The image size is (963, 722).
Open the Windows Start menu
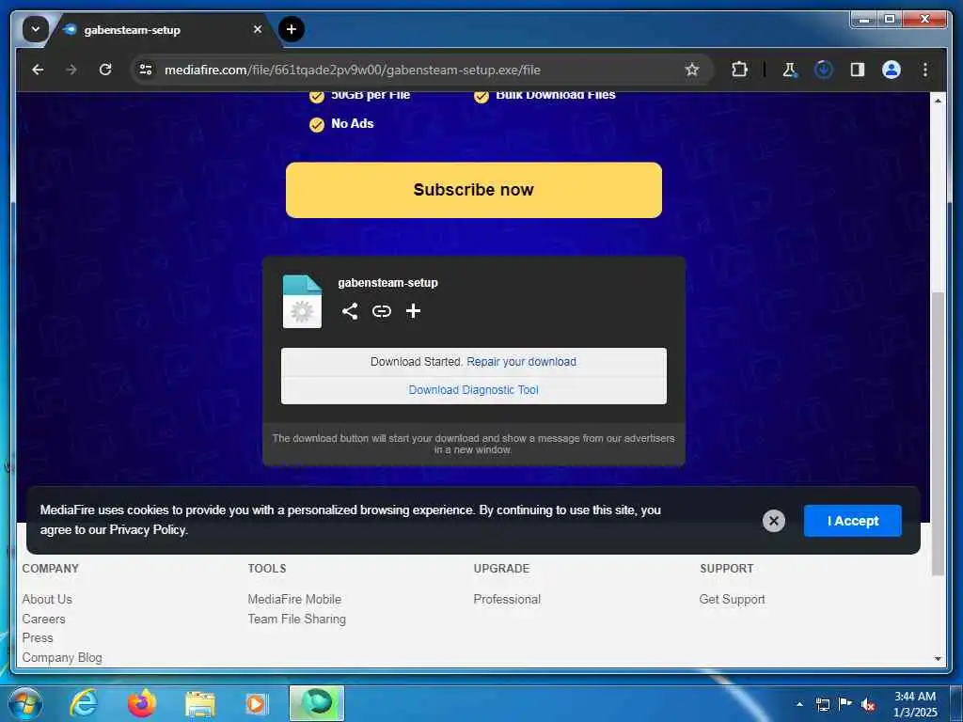tap(24, 703)
